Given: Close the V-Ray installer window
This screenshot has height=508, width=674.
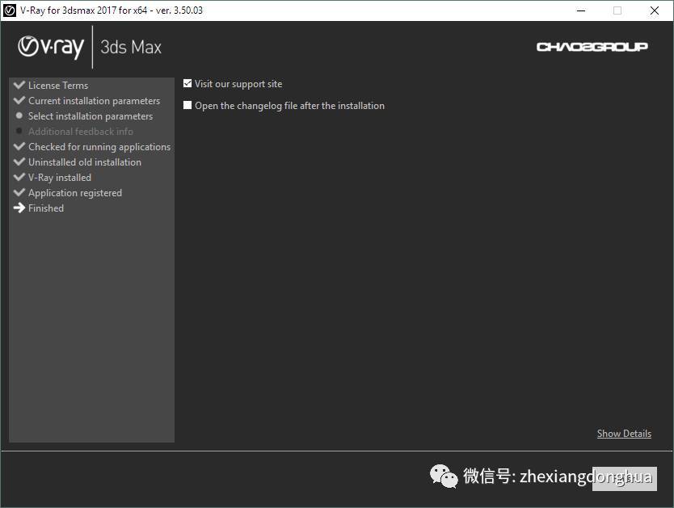Looking at the screenshot, I should pos(655,10).
